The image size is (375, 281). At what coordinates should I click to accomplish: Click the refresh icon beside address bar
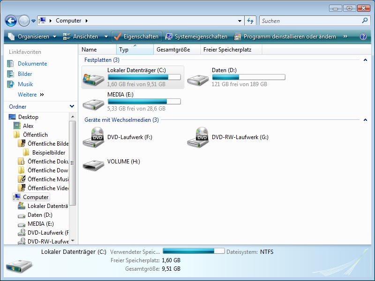[x=250, y=21]
